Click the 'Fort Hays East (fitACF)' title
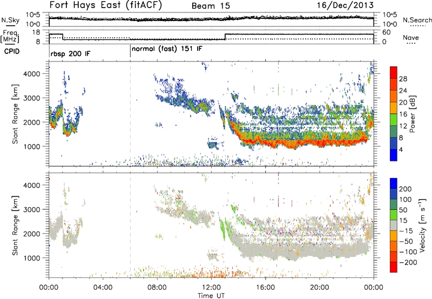The image size is (432, 299). coord(105,5)
